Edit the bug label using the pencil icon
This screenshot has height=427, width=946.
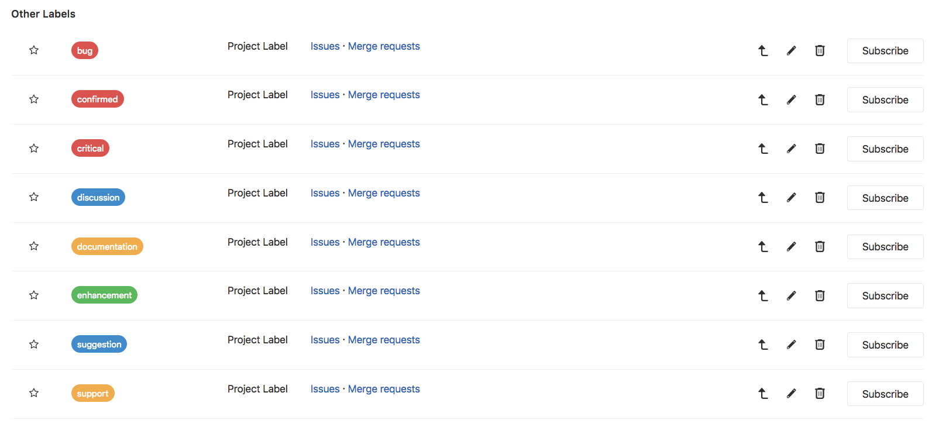coord(791,50)
